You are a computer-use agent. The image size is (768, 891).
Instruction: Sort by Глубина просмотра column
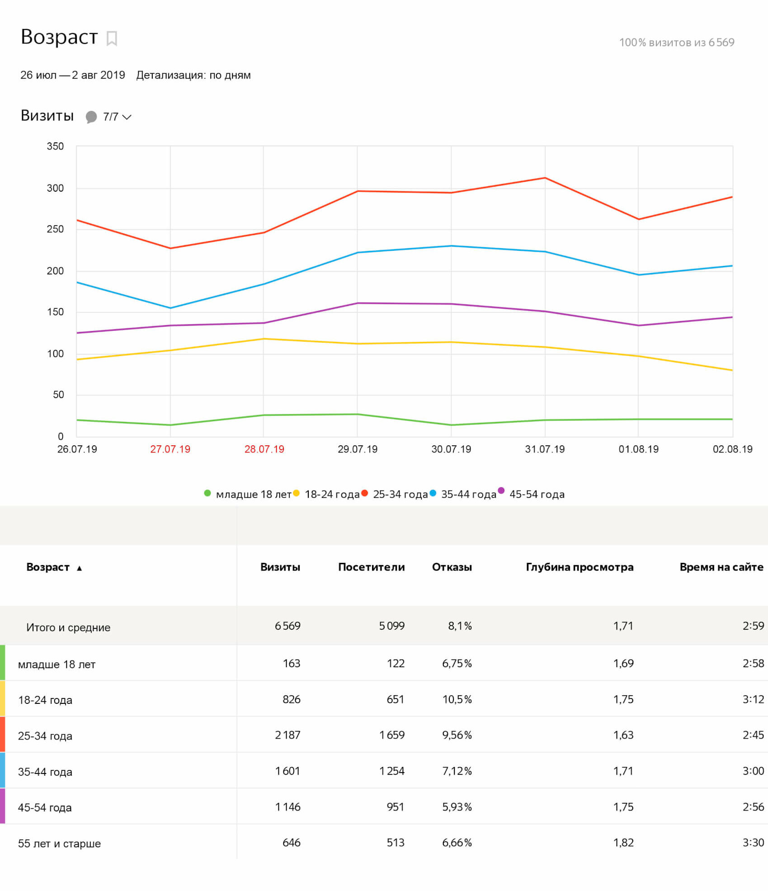click(x=579, y=567)
